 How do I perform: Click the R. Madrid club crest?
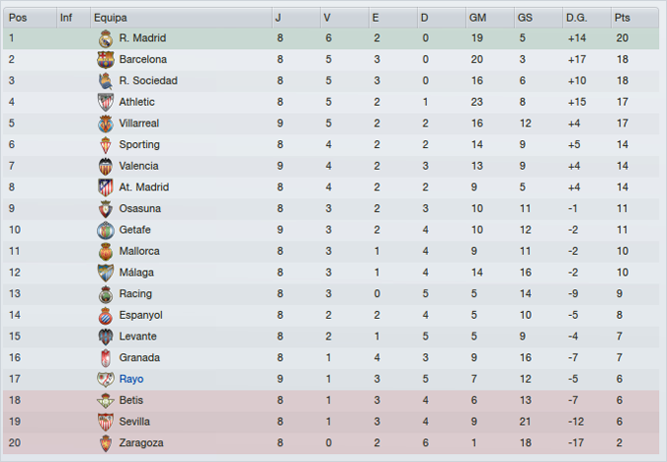pyautogui.click(x=106, y=38)
